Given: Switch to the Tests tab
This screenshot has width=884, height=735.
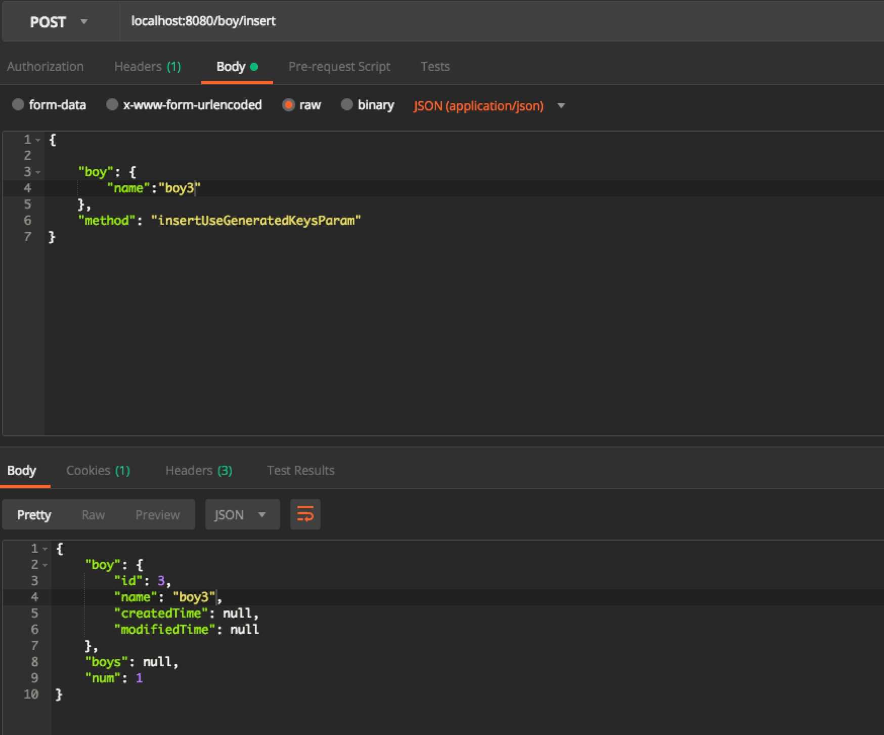Looking at the screenshot, I should point(435,67).
